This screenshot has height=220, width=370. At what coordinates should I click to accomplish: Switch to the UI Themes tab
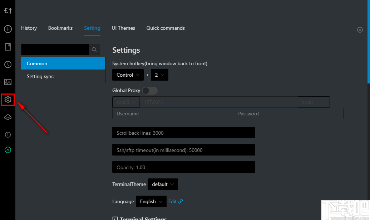123,28
